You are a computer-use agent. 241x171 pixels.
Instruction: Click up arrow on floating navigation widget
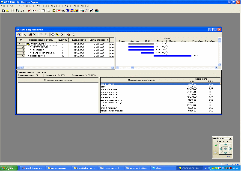pos(226,144)
